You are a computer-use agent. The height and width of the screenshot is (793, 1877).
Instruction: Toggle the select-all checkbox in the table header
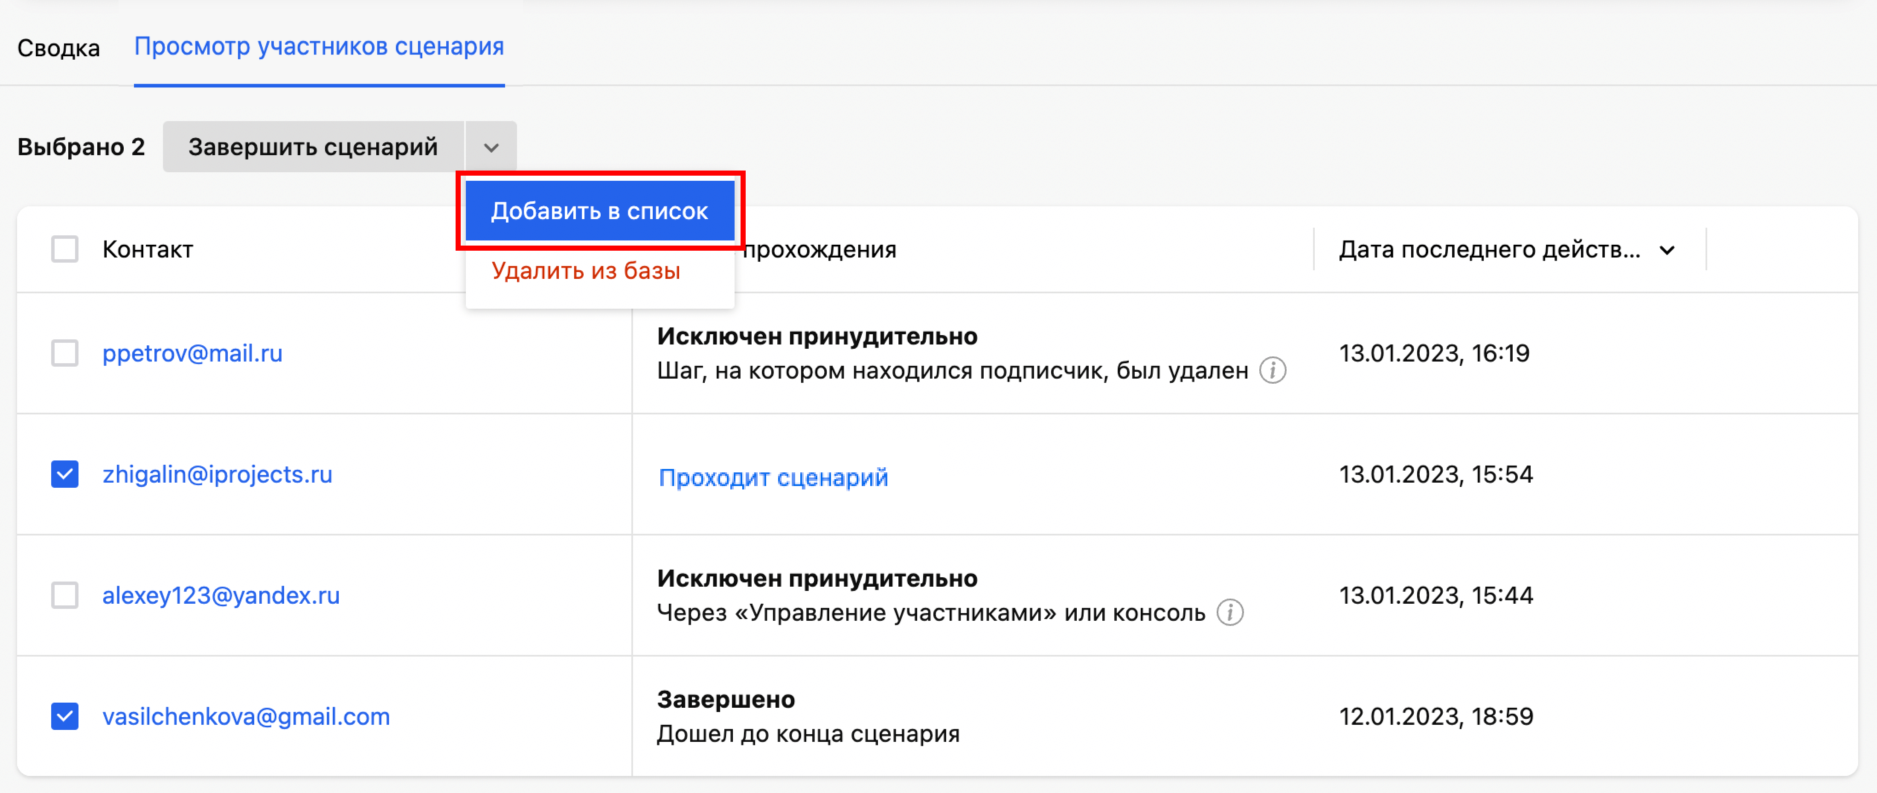pos(64,250)
